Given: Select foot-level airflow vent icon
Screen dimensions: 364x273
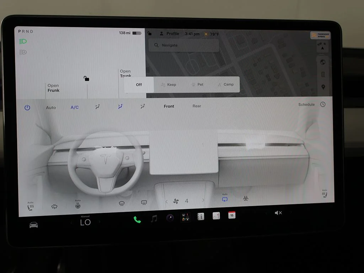Looking at the screenshot, I should pyautogui.click(x=143, y=106).
